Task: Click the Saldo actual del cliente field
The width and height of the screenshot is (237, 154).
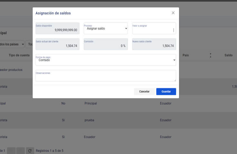Action: click(x=57, y=45)
